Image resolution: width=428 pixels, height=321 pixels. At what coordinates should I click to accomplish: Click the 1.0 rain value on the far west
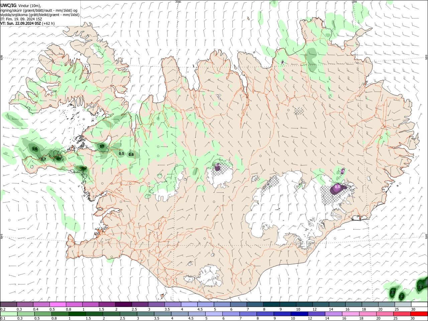(x=34, y=149)
